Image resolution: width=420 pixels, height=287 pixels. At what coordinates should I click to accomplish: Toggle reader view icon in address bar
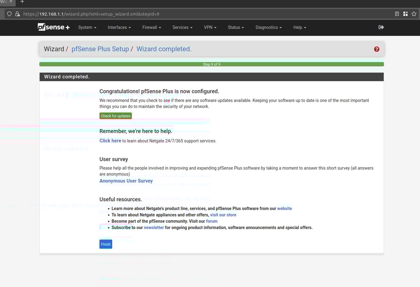pyautogui.click(x=397, y=14)
